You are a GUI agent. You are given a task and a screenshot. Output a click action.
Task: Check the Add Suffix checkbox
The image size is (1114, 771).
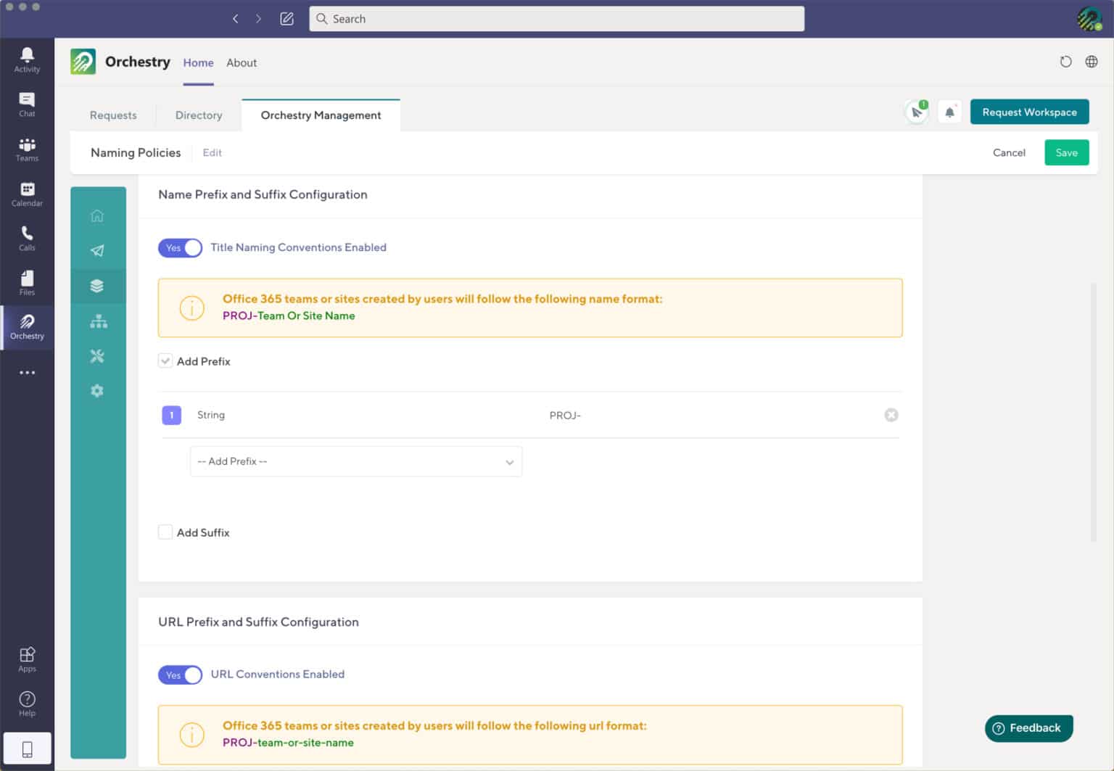click(x=165, y=532)
